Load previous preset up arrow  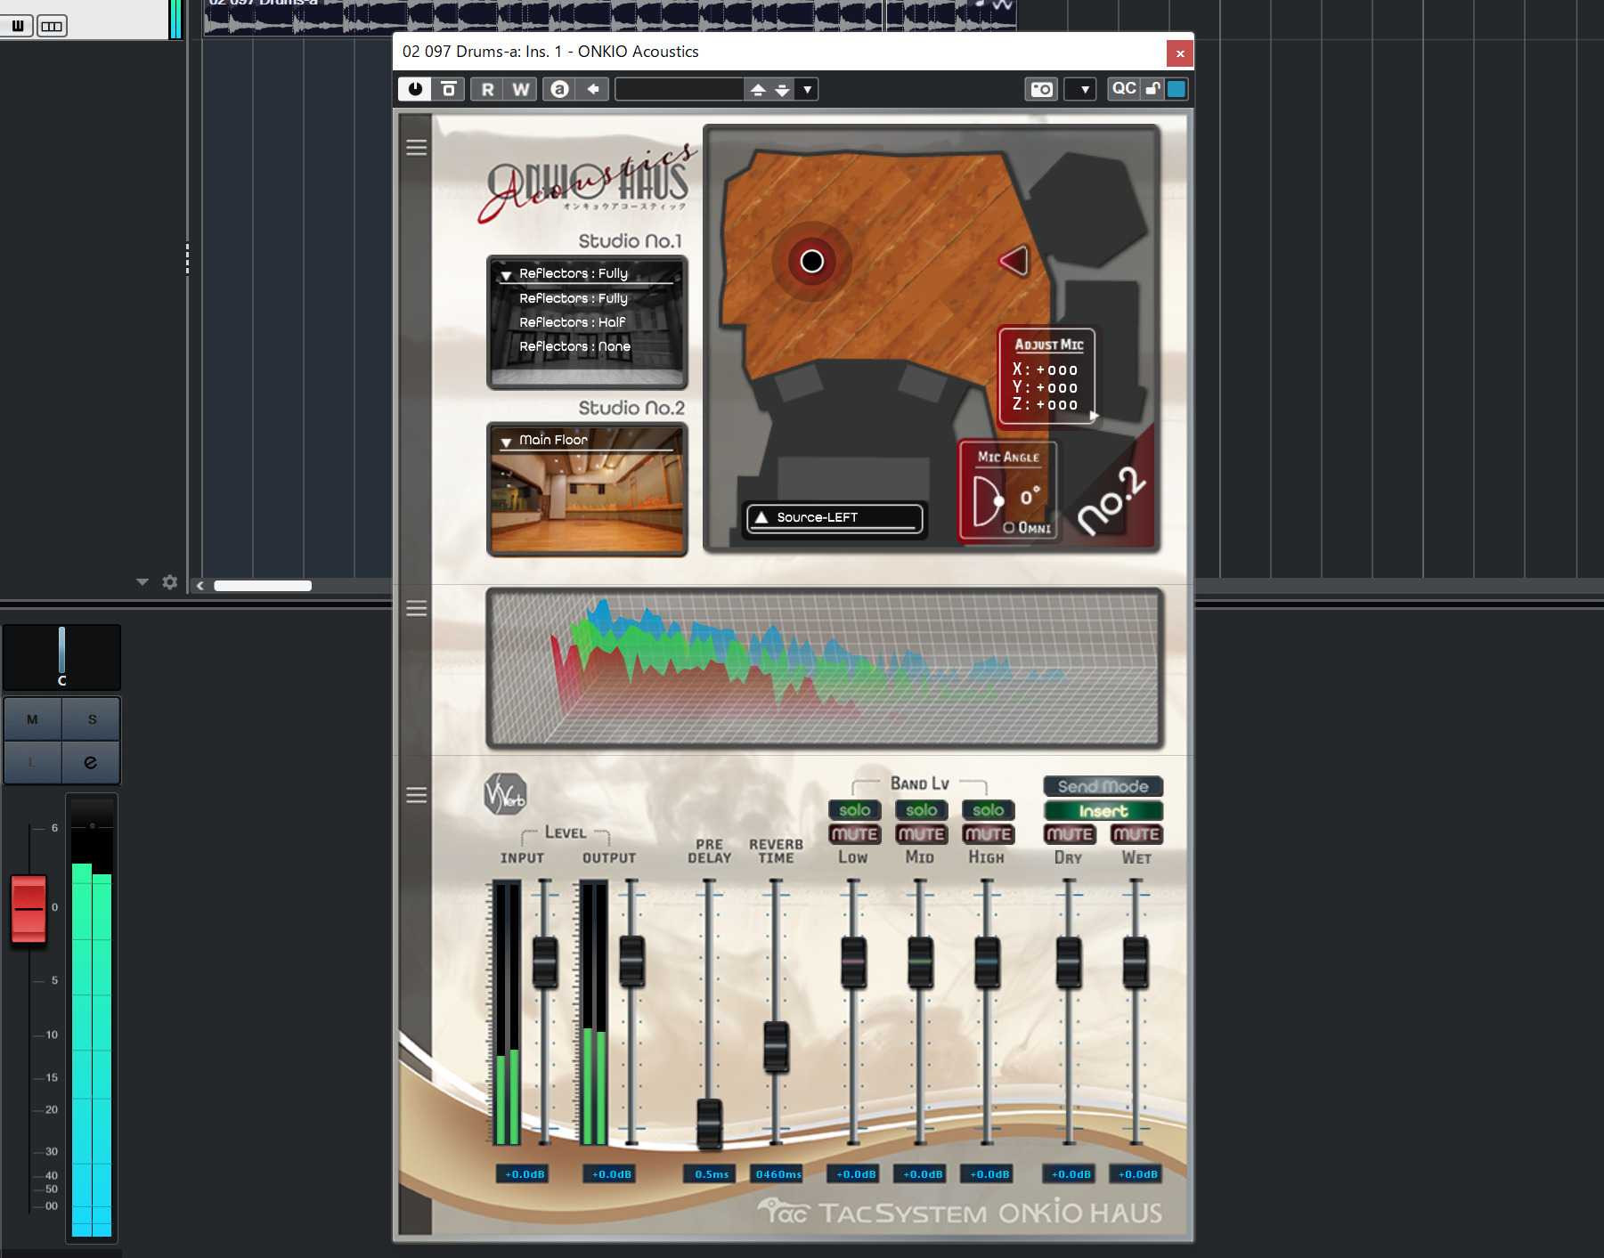758,89
